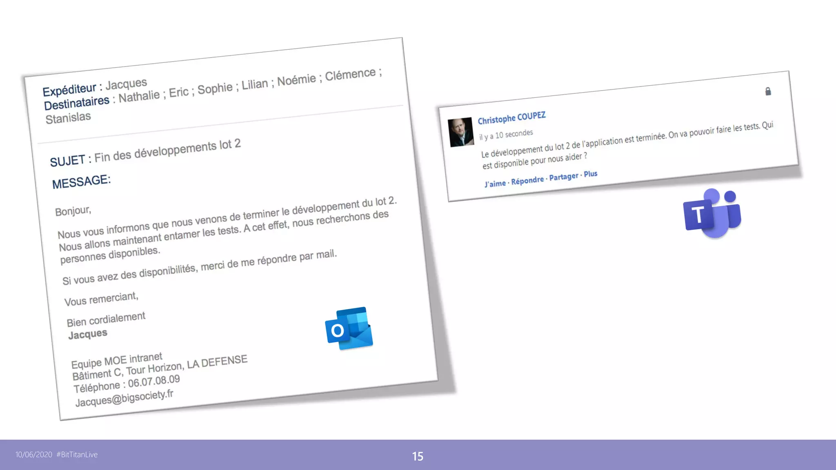Click Christophe COUPEZ's profile photo
The width and height of the screenshot is (836, 470).
[x=460, y=132]
